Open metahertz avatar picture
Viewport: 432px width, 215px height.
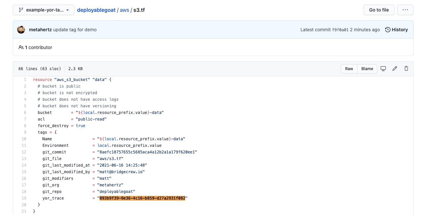click(x=21, y=30)
